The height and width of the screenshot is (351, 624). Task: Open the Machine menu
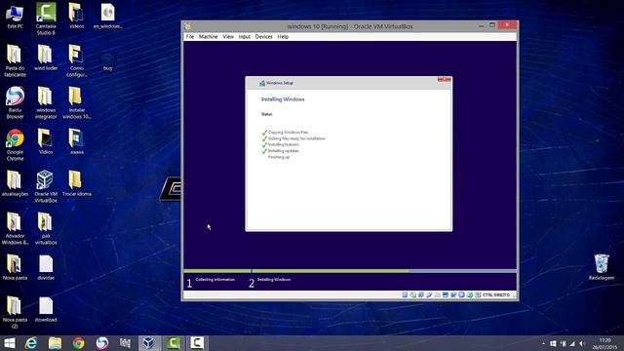tap(208, 37)
